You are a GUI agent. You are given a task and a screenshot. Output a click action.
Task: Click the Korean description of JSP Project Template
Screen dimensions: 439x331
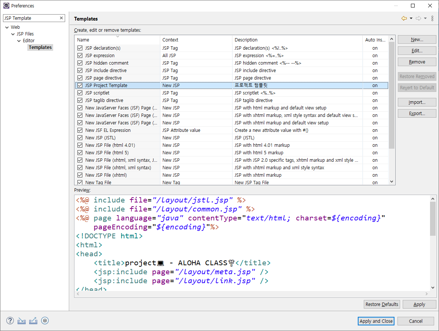click(x=251, y=85)
